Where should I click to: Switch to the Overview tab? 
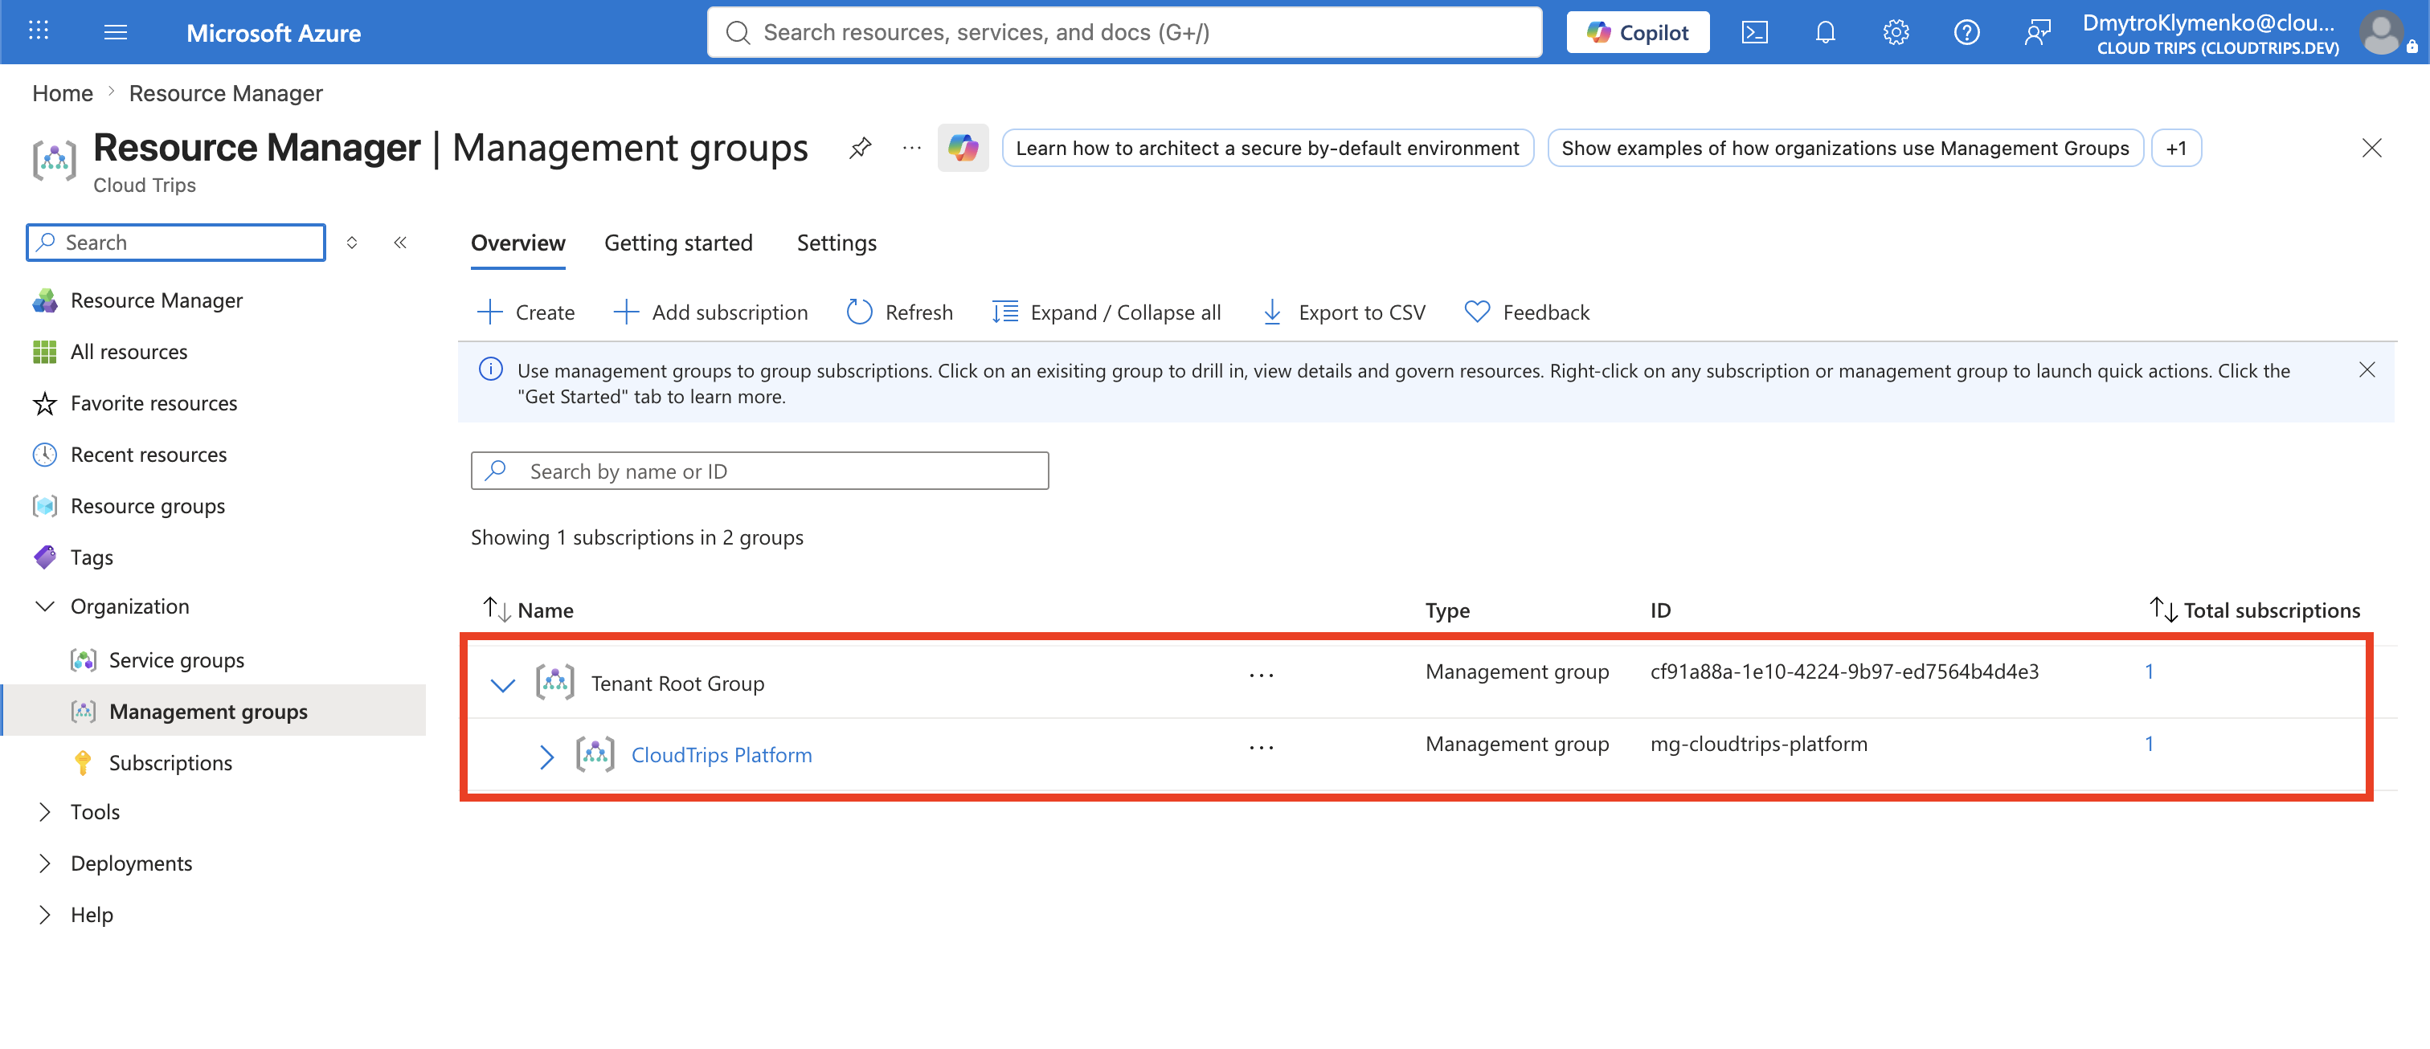tap(517, 243)
